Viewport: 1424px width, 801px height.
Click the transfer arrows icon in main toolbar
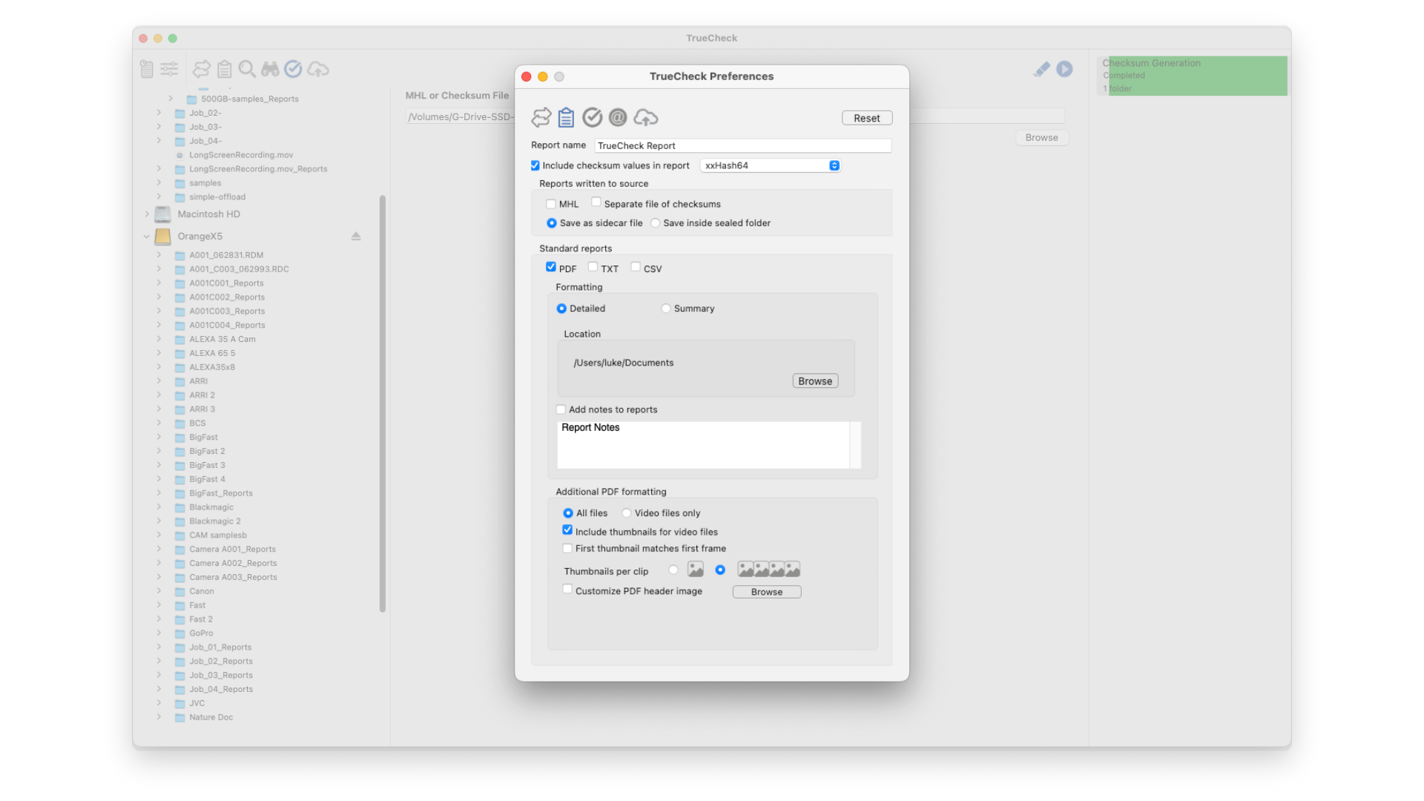[x=201, y=69]
